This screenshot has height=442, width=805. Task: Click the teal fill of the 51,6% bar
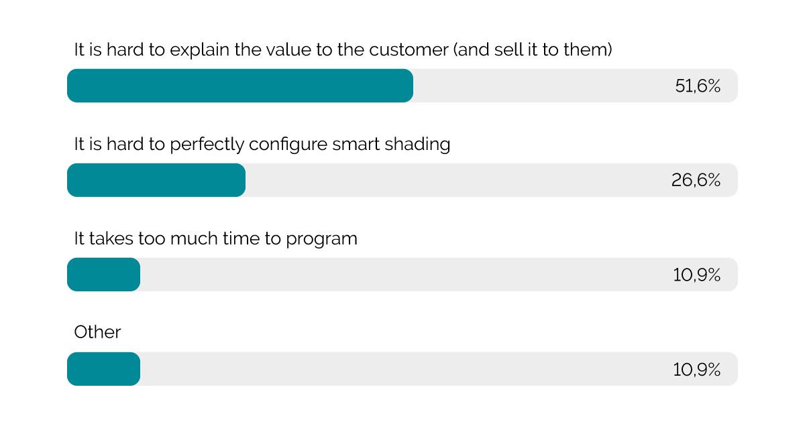click(x=239, y=86)
